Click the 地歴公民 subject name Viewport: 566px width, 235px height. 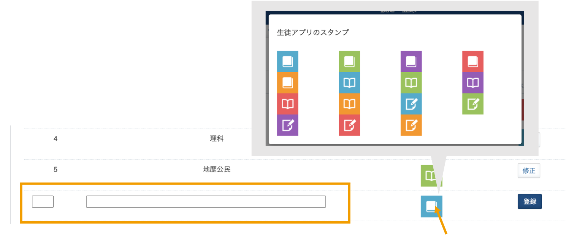[217, 170]
